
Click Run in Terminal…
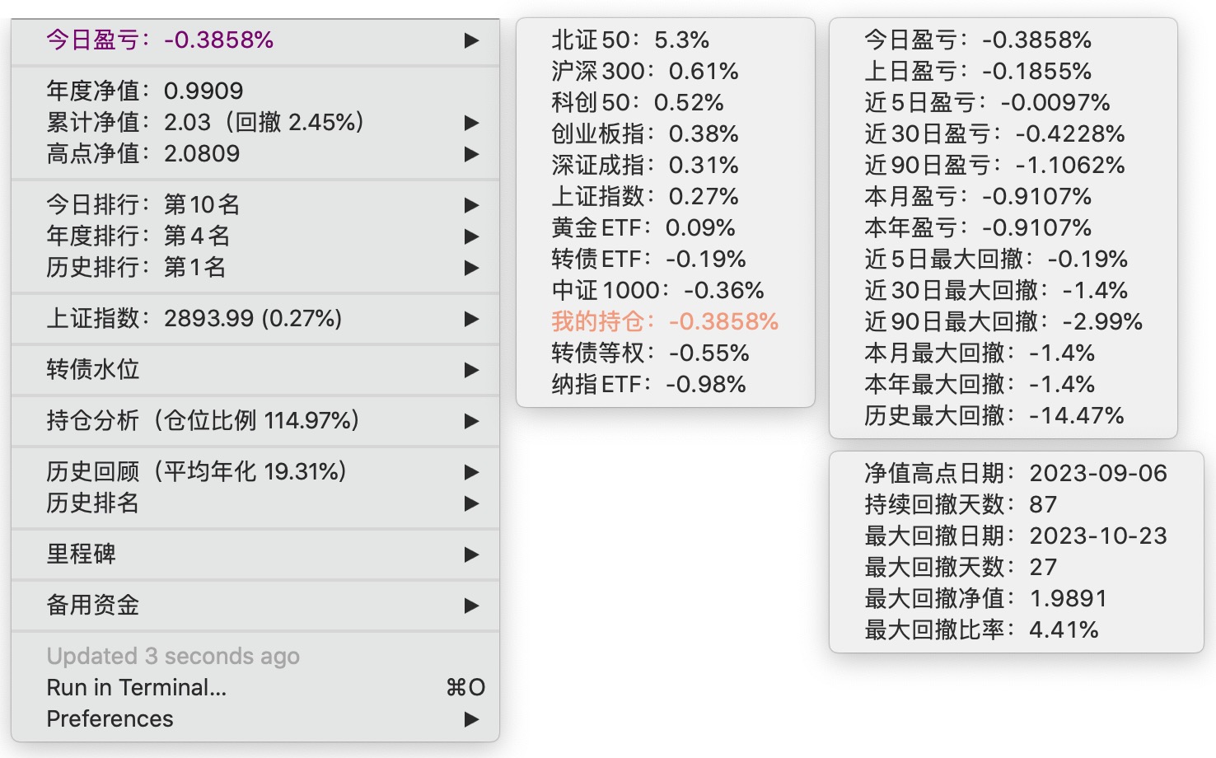137,687
